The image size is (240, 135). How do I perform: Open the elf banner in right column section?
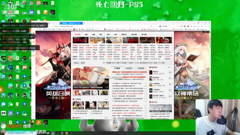160,108
